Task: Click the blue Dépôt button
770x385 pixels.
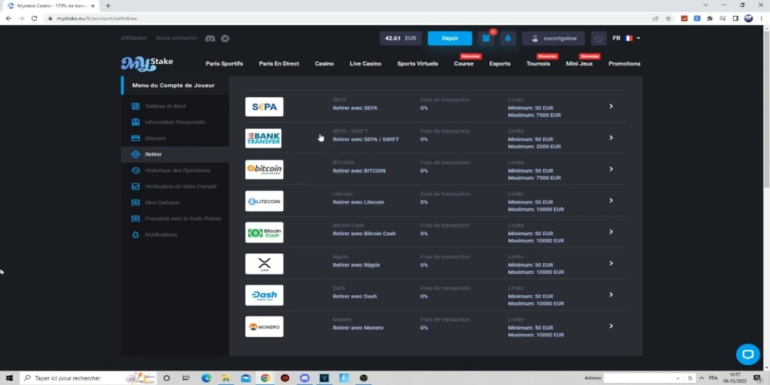Action: [x=450, y=38]
